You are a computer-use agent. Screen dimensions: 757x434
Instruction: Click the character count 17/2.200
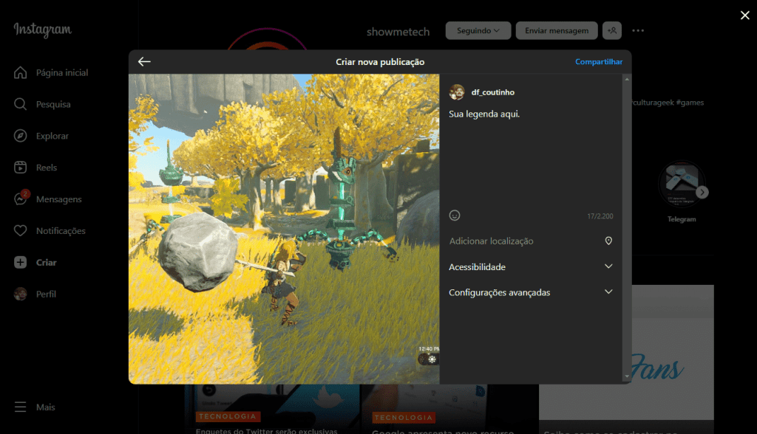600,216
